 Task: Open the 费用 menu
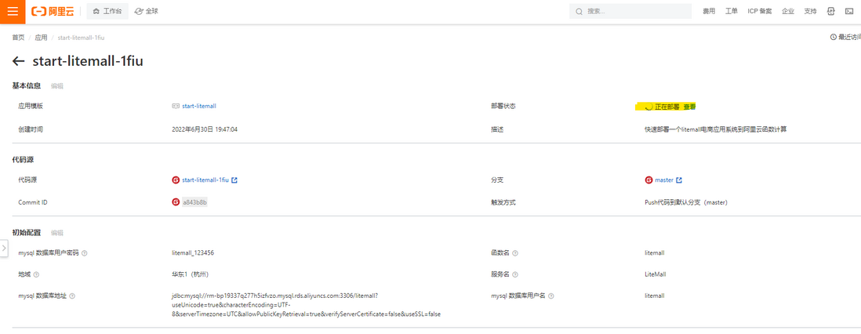[x=709, y=12]
